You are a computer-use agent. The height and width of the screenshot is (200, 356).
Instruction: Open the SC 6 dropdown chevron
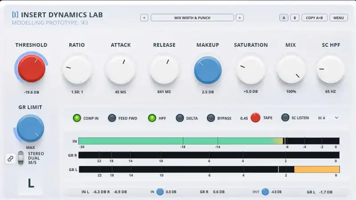[x=337, y=118]
